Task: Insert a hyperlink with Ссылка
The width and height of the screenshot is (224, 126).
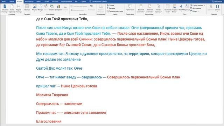Action: pos(111,5)
